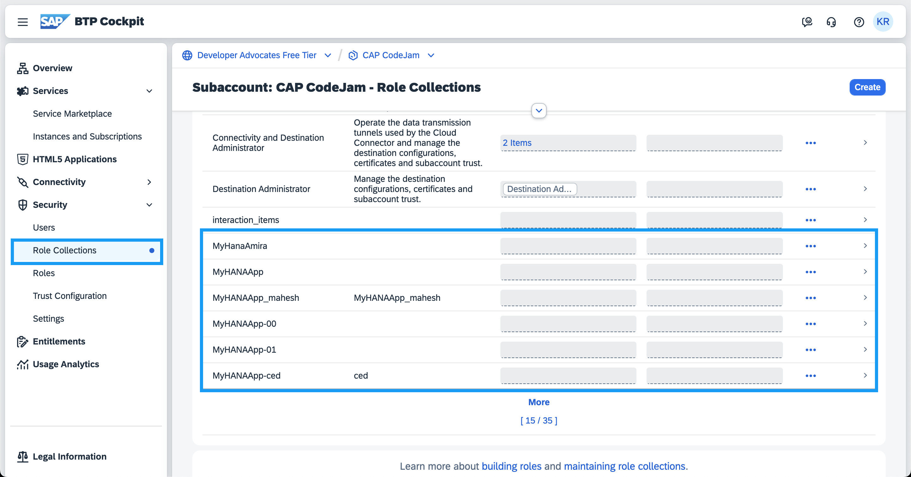This screenshot has height=477, width=911.
Task: Open the support headset icon
Action: (831, 22)
